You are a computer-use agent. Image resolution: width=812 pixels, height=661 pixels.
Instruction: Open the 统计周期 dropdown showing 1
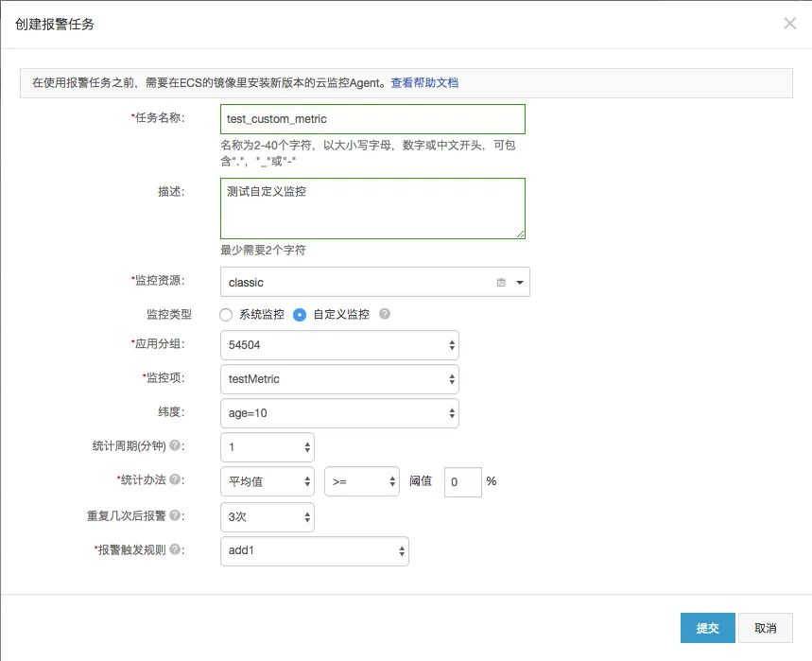[x=268, y=447]
